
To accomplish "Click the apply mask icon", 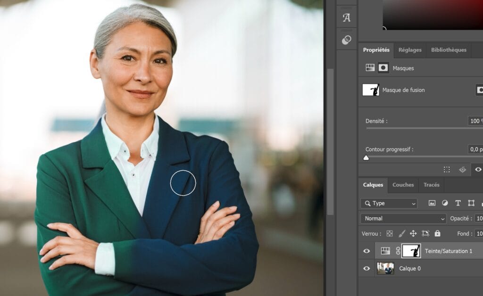I will [462, 170].
